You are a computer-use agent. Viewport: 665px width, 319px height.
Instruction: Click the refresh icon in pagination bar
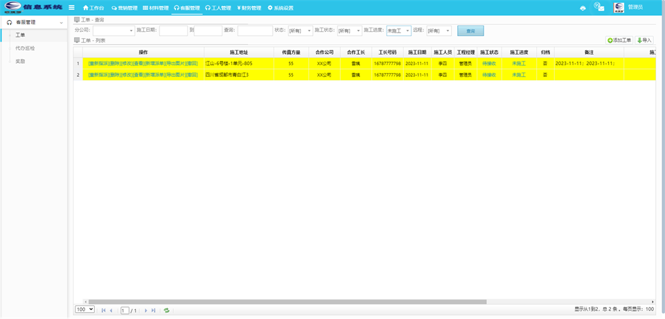coord(166,311)
